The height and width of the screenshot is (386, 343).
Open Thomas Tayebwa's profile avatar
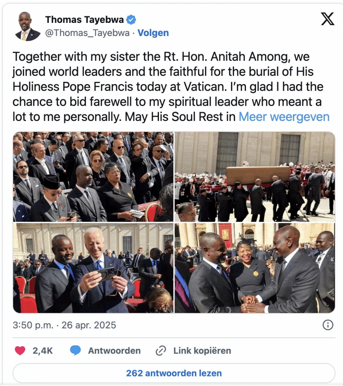pos(27,26)
